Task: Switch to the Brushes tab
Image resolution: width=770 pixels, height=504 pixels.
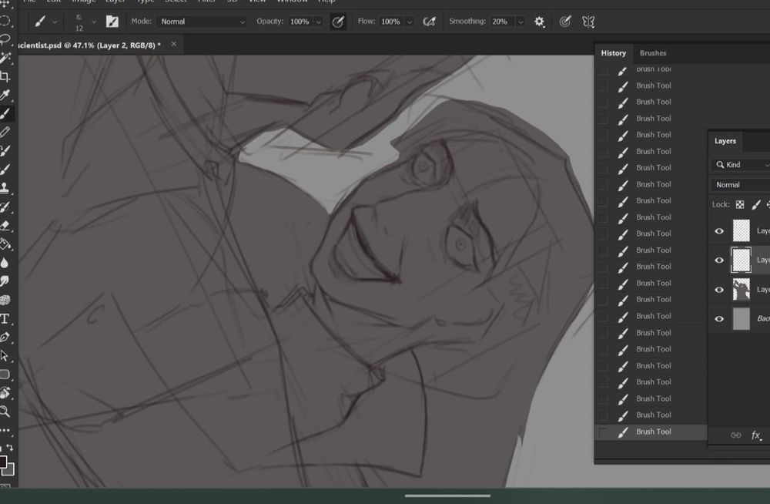Action: coord(653,53)
